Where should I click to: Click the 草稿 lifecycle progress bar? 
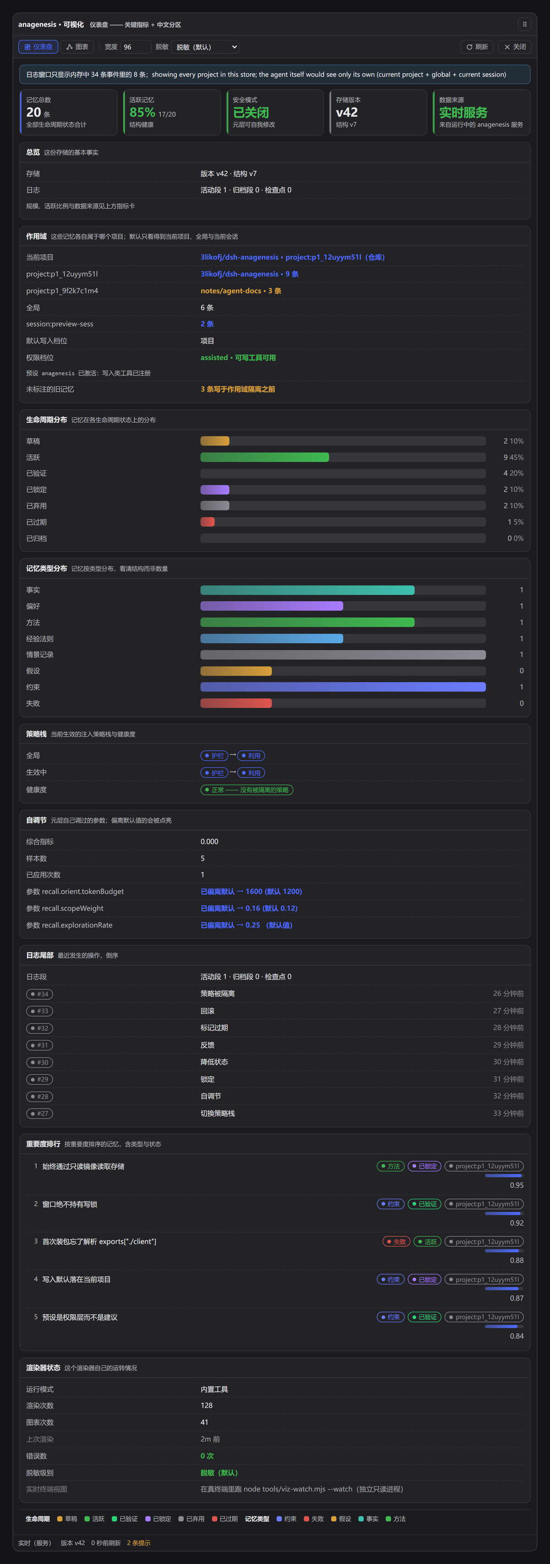click(x=343, y=441)
